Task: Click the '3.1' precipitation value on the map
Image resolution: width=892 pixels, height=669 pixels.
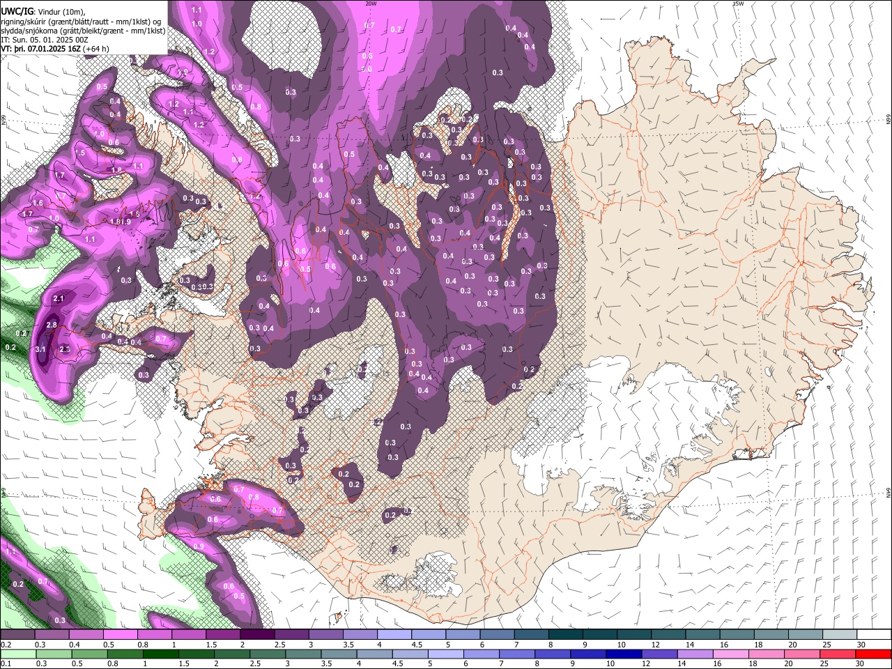Action: pyautogui.click(x=40, y=350)
